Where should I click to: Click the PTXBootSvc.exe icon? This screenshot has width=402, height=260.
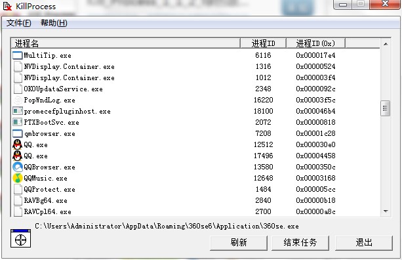pos(18,122)
